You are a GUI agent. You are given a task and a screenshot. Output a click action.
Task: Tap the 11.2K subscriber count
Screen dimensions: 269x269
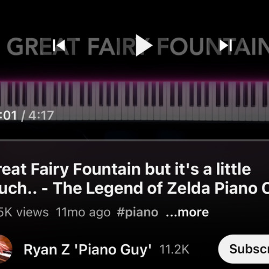pos(174,249)
